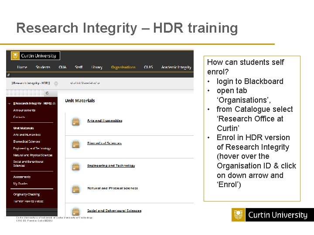Open the Natural and Physical Sciences link
Image resolution: width=314 pixels, height=235 pixels.
113,188
